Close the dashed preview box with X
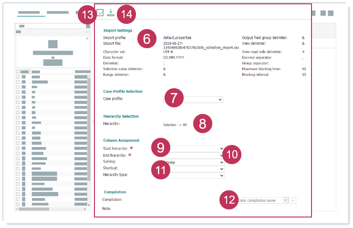 pyautogui.click(x=87, y=38)
